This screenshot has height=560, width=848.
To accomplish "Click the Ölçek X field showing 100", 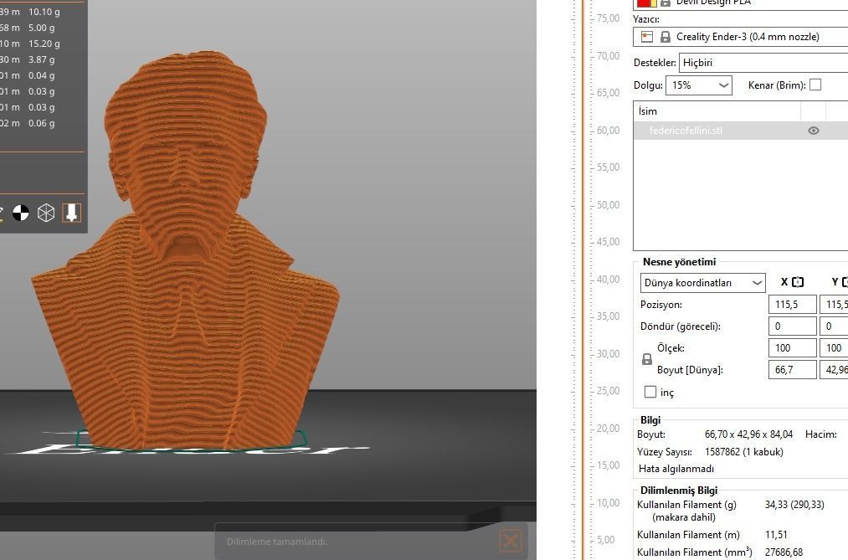I will (792, 348).
